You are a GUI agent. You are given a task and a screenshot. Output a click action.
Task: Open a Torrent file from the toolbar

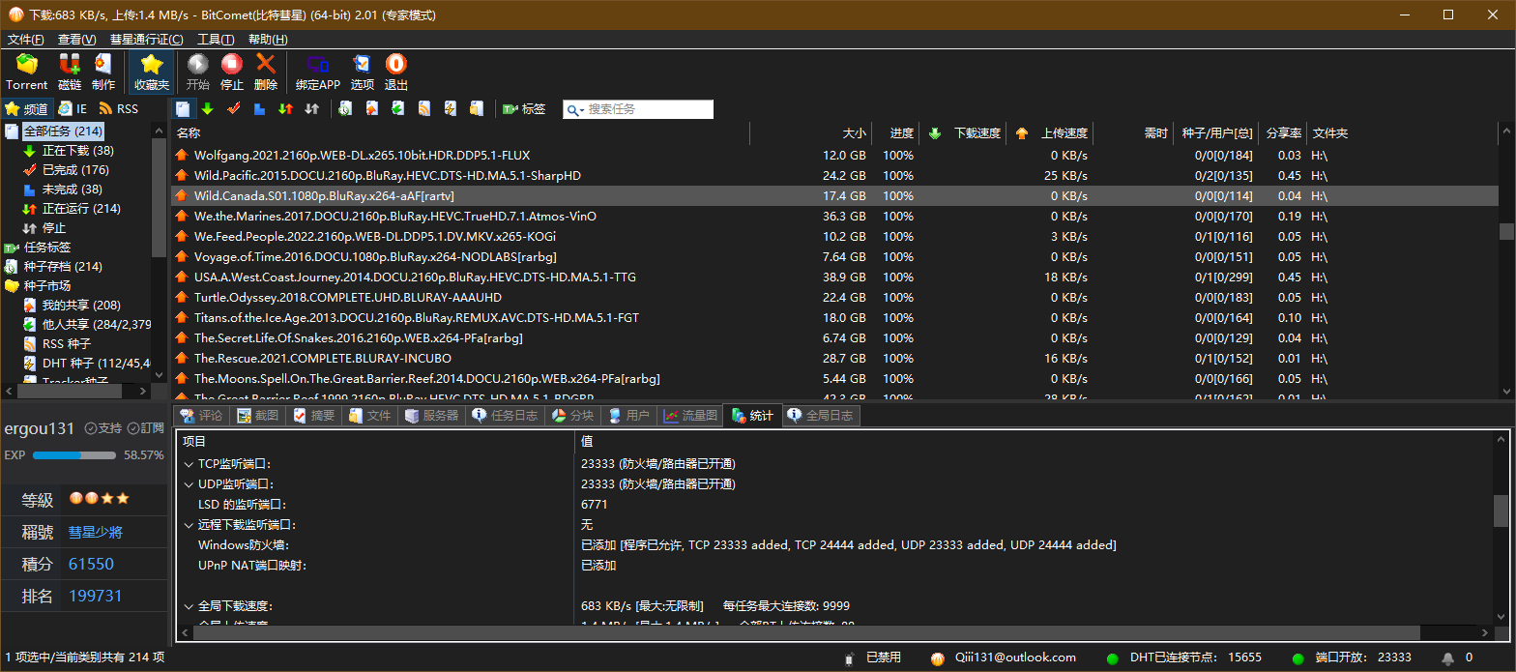tap(26, 73)
